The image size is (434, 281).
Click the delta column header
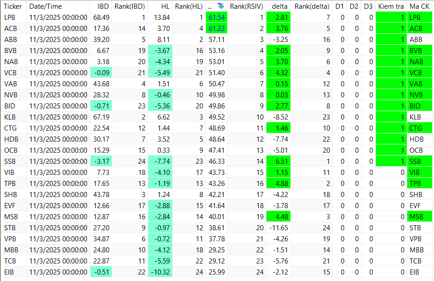pos(278,6)
